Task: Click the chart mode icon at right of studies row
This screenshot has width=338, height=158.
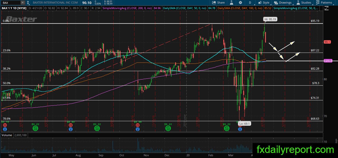Action: (326, 8)
